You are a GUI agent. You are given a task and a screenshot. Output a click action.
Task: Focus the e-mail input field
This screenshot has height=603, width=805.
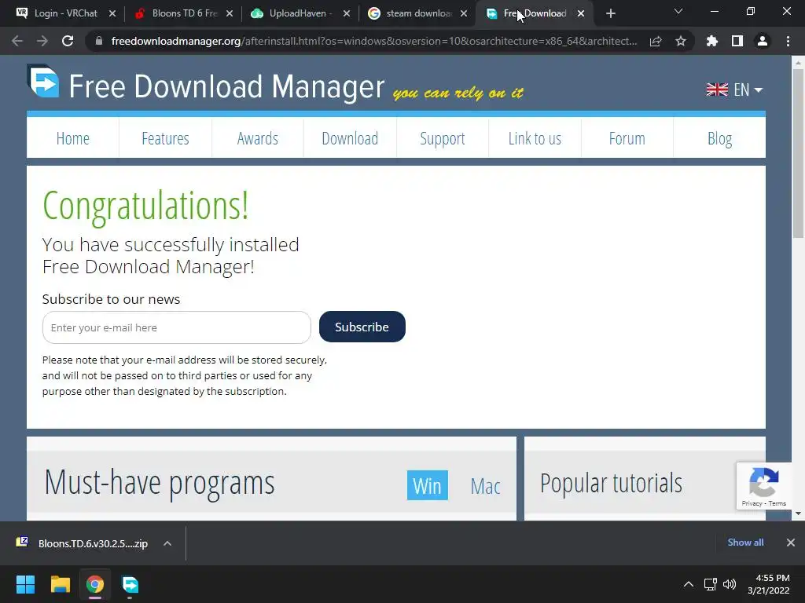[177, 327]
